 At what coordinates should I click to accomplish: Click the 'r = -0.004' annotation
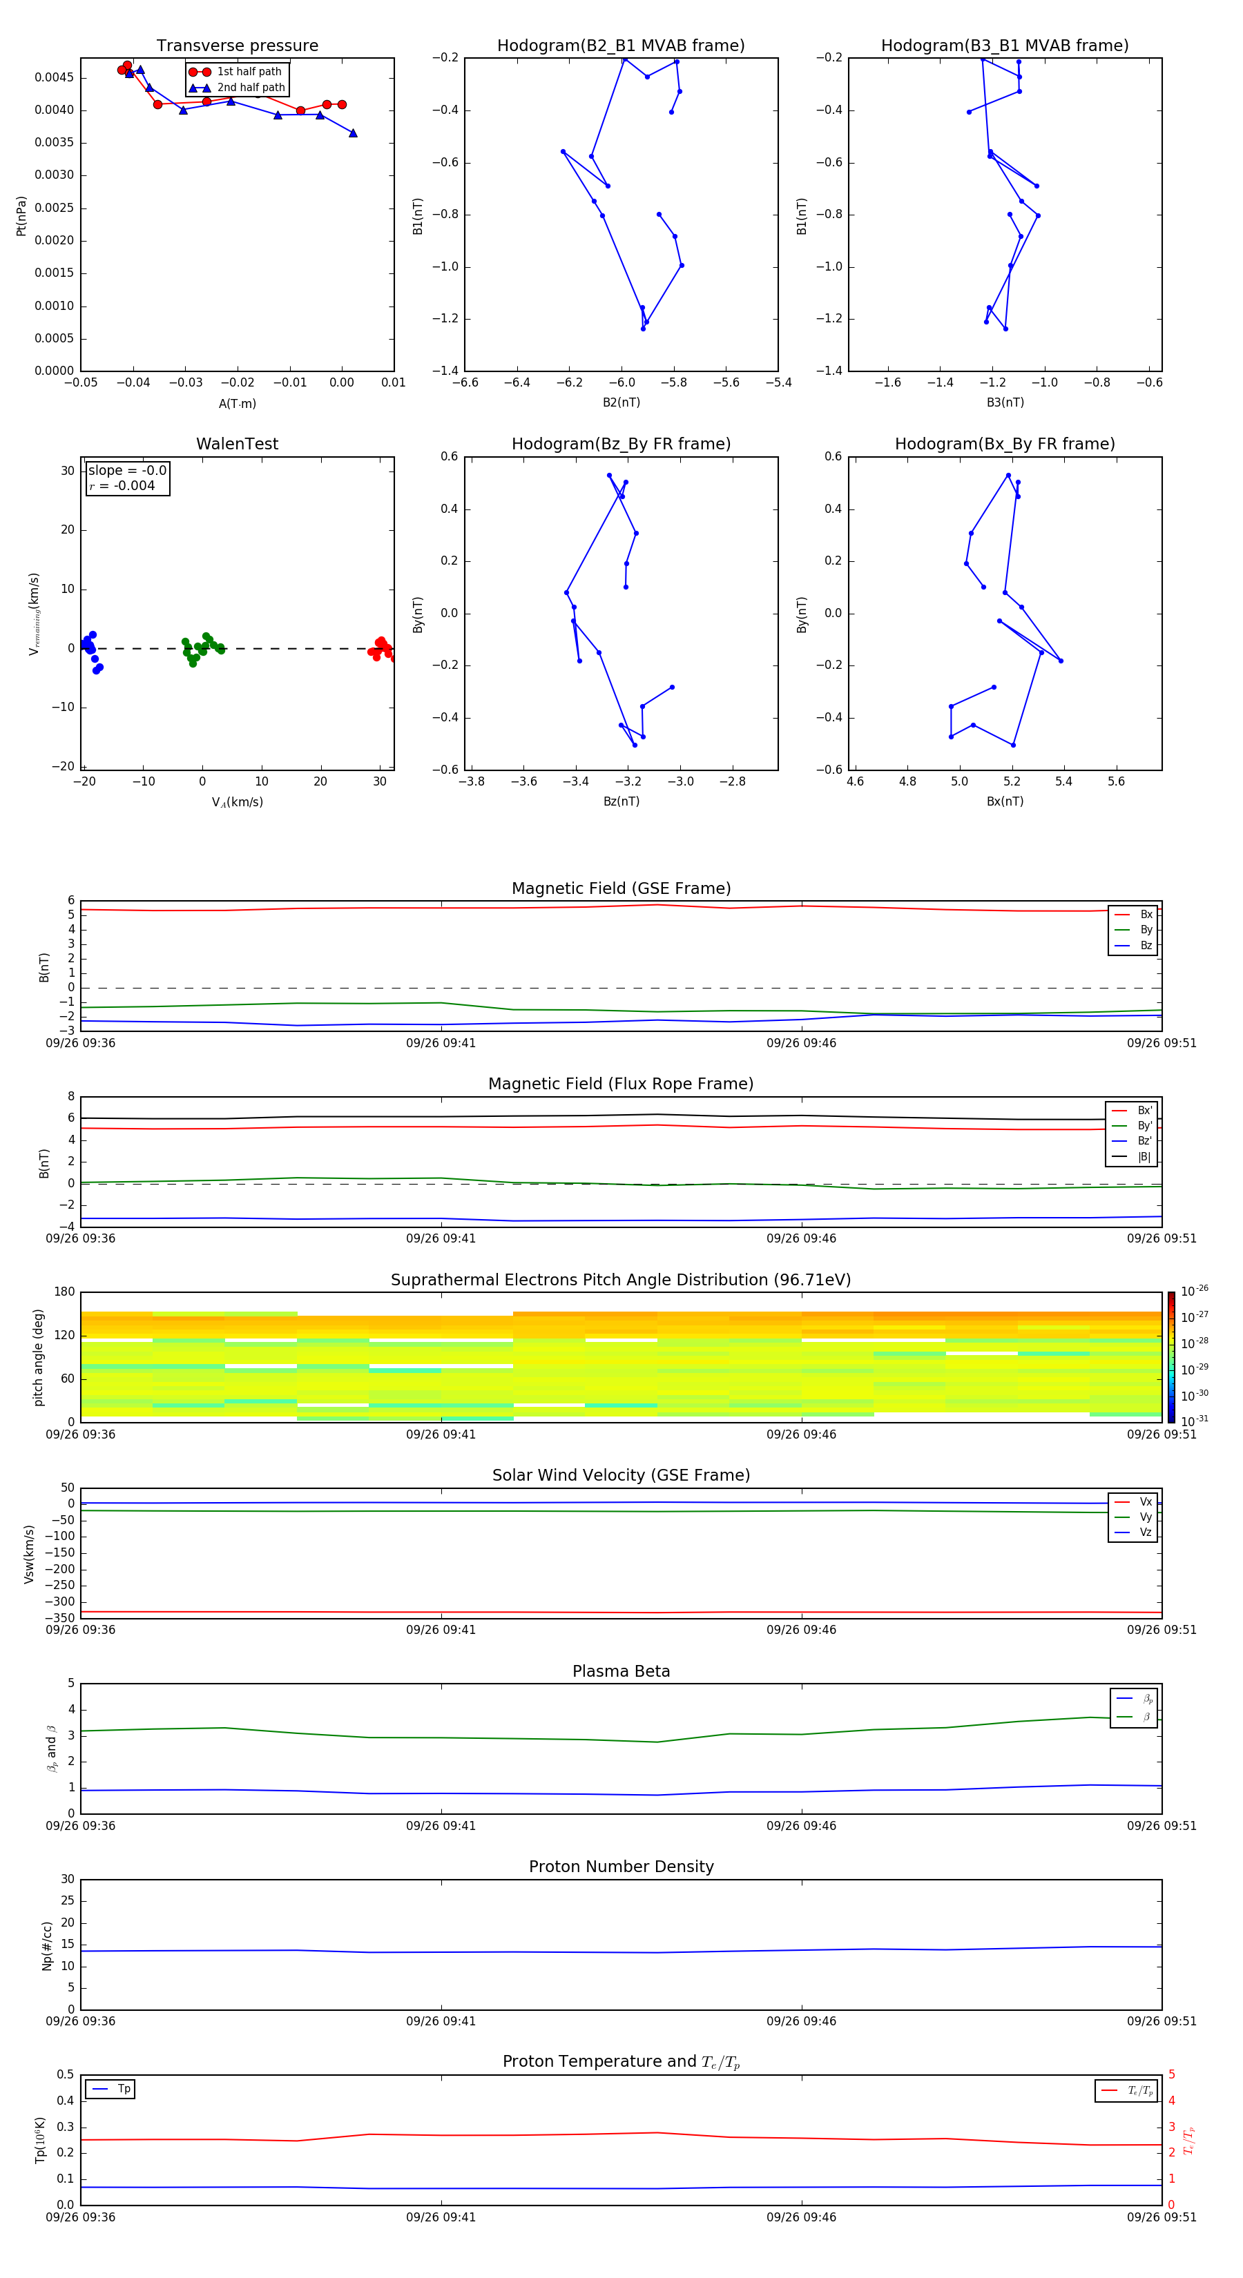coord(122,485)
